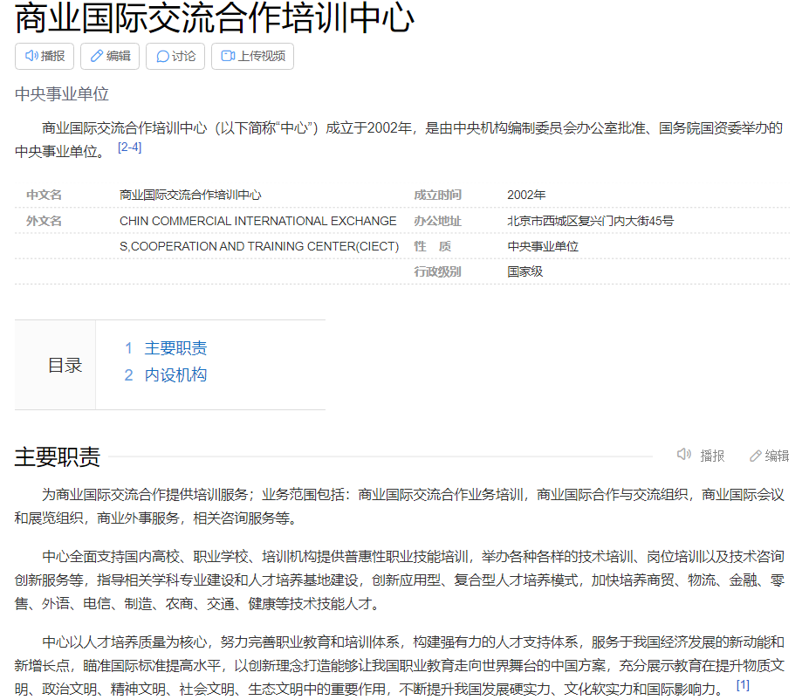The width and height of the screenshot is (802, 700).
Task: Open the citation link [1]
Action: coord(743,684)
